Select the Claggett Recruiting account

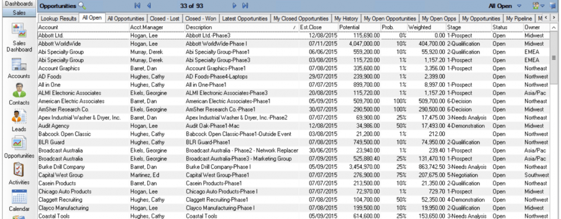[60, 200]
